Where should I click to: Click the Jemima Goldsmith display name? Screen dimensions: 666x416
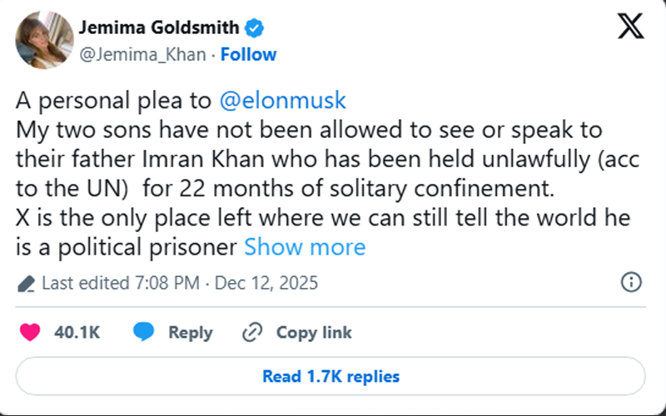point(159,29)
